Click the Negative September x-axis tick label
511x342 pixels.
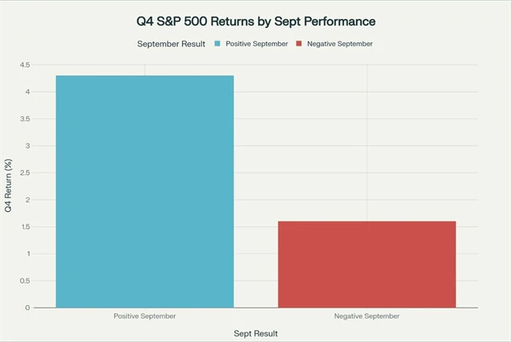[x=366, y=316]
